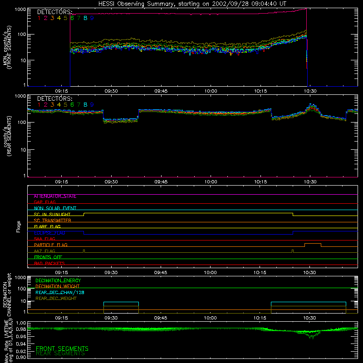Select detector 1 in rear segments legend

(39, 105)
